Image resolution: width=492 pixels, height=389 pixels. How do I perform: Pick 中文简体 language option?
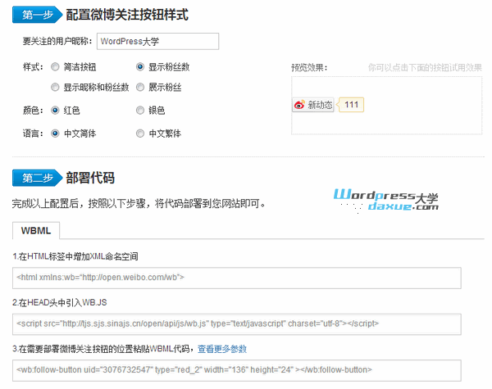(x=55, y=133)
